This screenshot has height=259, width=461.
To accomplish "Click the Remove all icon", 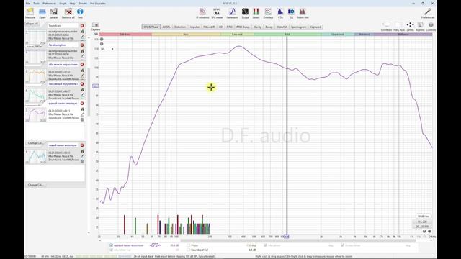I will click(68, 12).
